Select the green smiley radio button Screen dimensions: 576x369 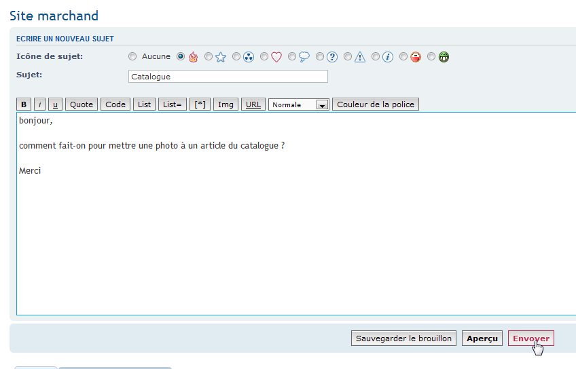click(x=431, y=56)
